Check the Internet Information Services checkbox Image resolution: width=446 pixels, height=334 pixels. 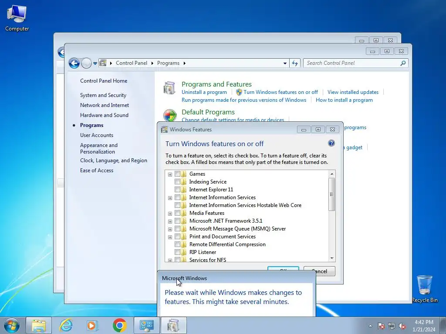pyautogui.click(x=177, y=197)
